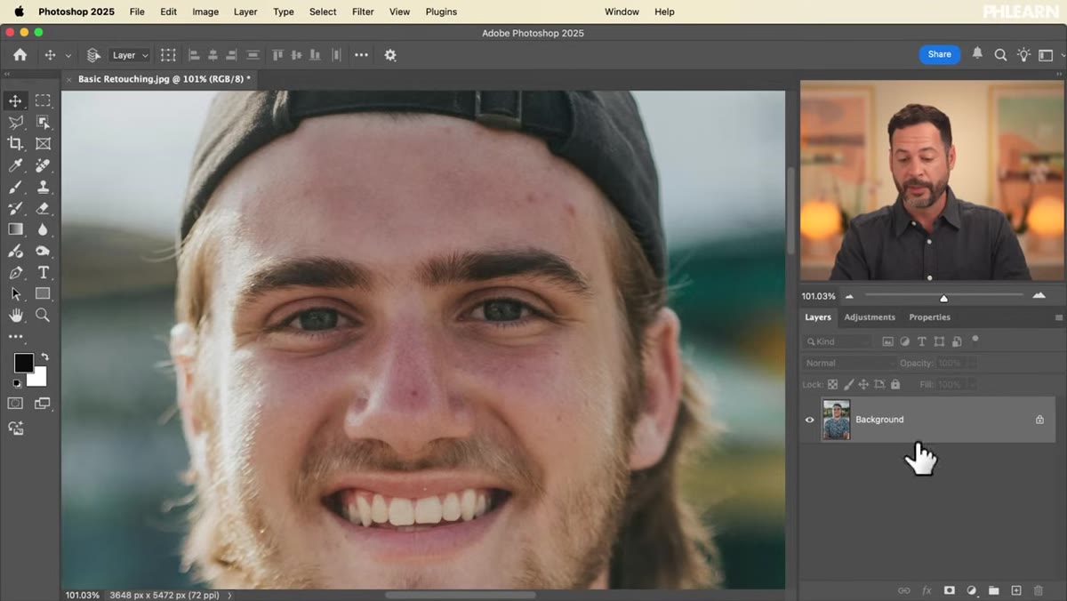Open the Apple menu
The image size is (1067, 601).
click(19, 12)
